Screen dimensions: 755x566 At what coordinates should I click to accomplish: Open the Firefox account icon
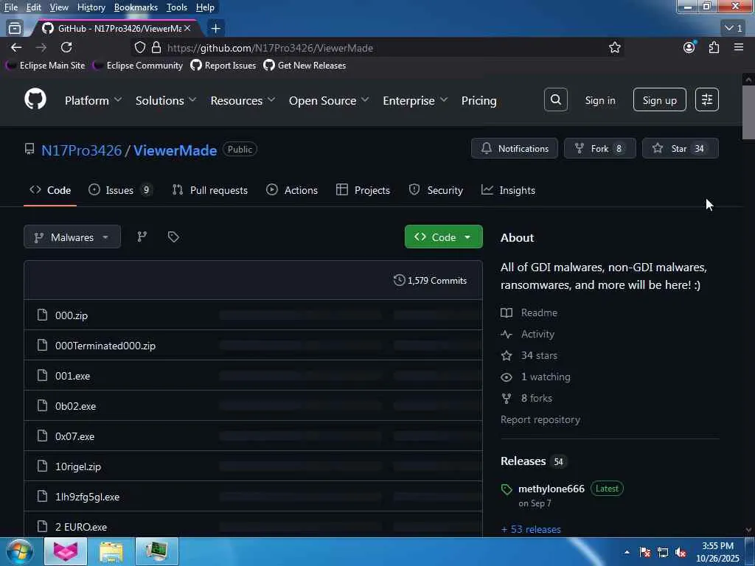tap(689, 47)
